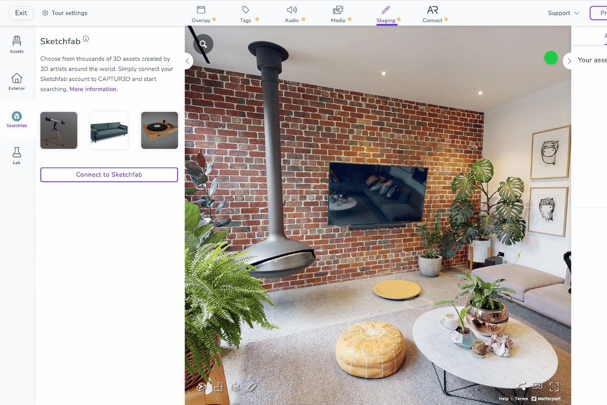
Task: Select the sofa 3D asset thumbnail
Action: click(x=109, y=130)
